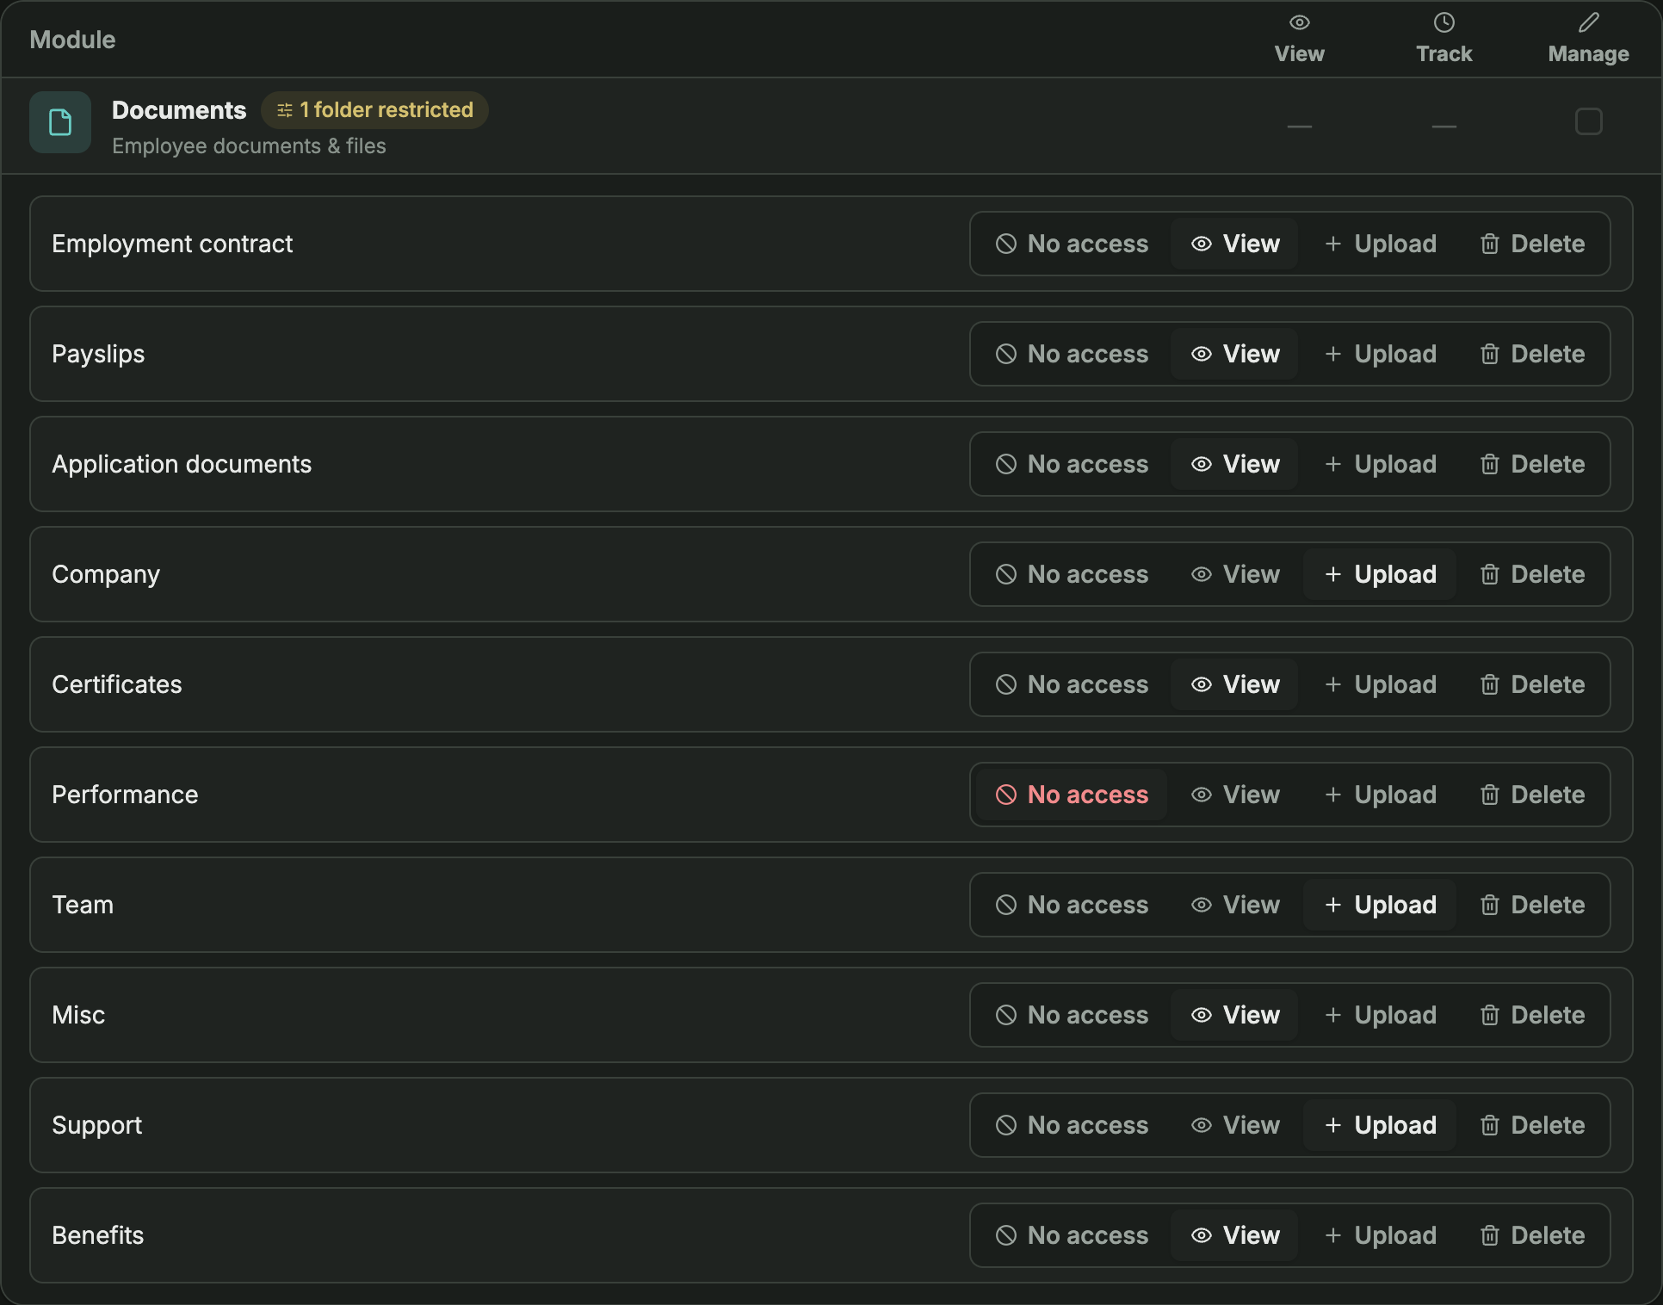1663x1305 pixels.
Task: Click the Payslips folder name
Action: coord(98,354)
